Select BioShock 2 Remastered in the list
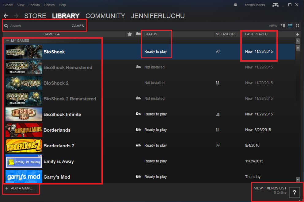304x202 pixels. [x=149, y=99]
